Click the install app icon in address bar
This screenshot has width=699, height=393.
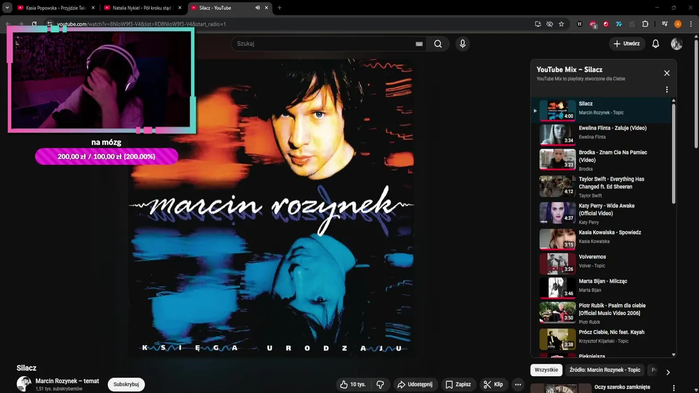[x=538, y=24]
